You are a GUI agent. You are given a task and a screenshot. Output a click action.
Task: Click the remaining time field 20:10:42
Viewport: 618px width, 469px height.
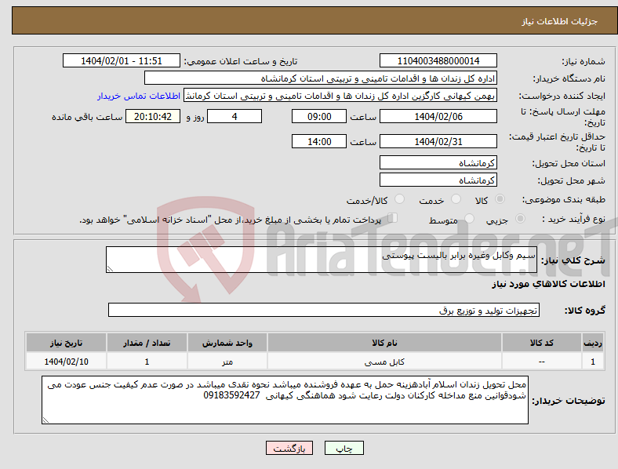click(x=153, y=116)
